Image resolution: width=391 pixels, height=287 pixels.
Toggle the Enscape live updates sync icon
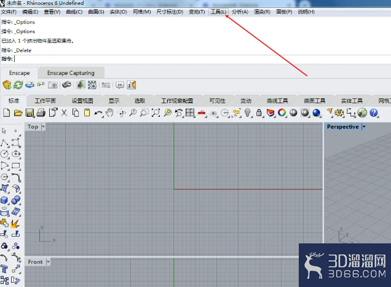click(18, 85)
